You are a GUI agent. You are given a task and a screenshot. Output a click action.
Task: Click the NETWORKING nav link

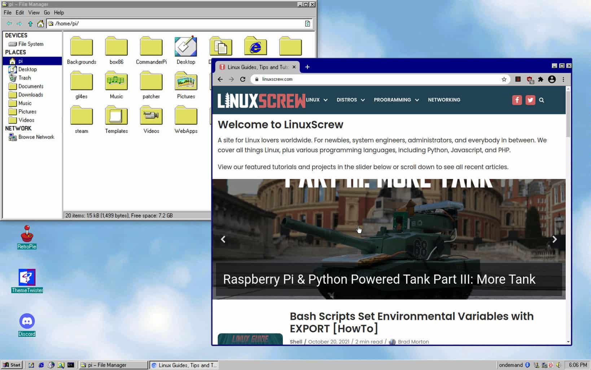point(444,100)
